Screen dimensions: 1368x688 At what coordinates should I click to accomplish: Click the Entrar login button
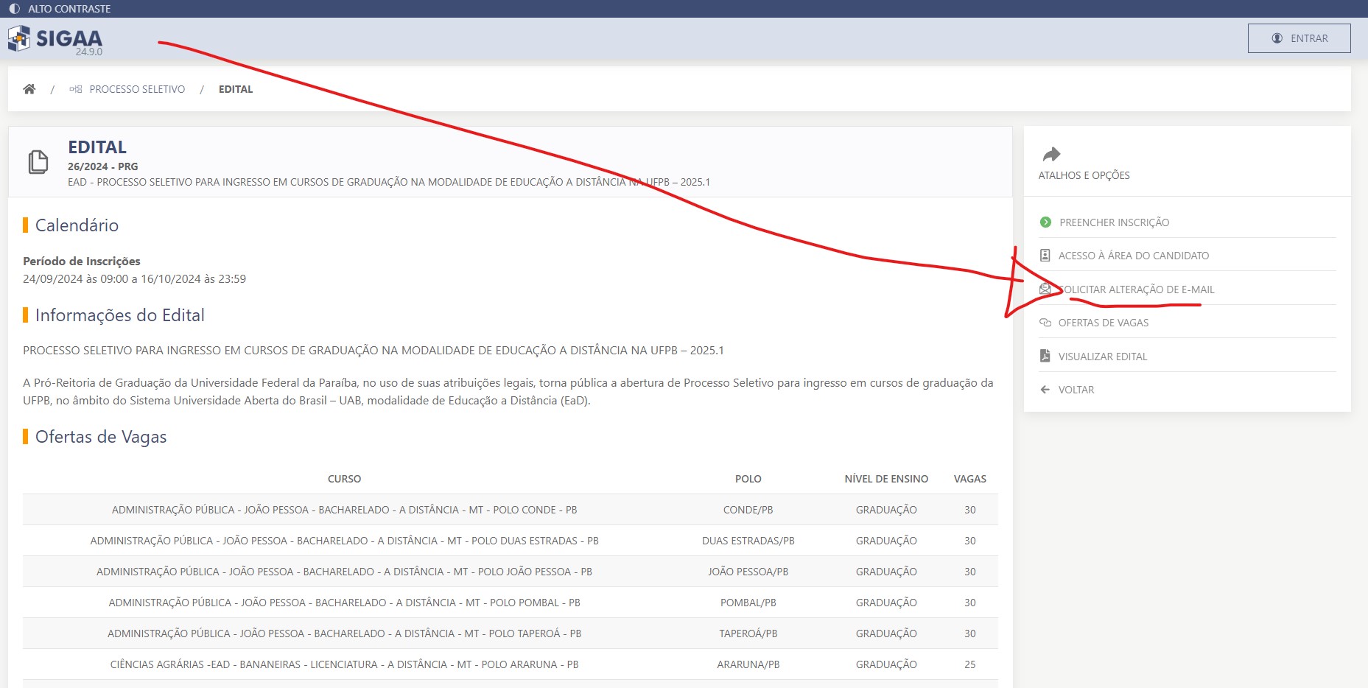pyautogui.click(x=1299, y=38)
